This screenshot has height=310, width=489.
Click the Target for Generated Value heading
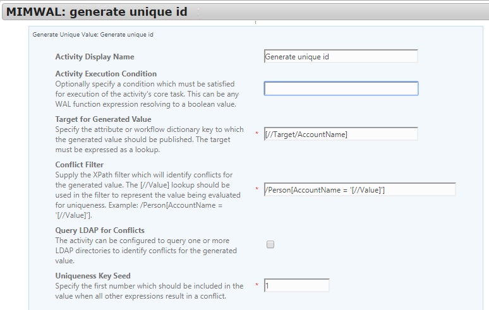103,119
